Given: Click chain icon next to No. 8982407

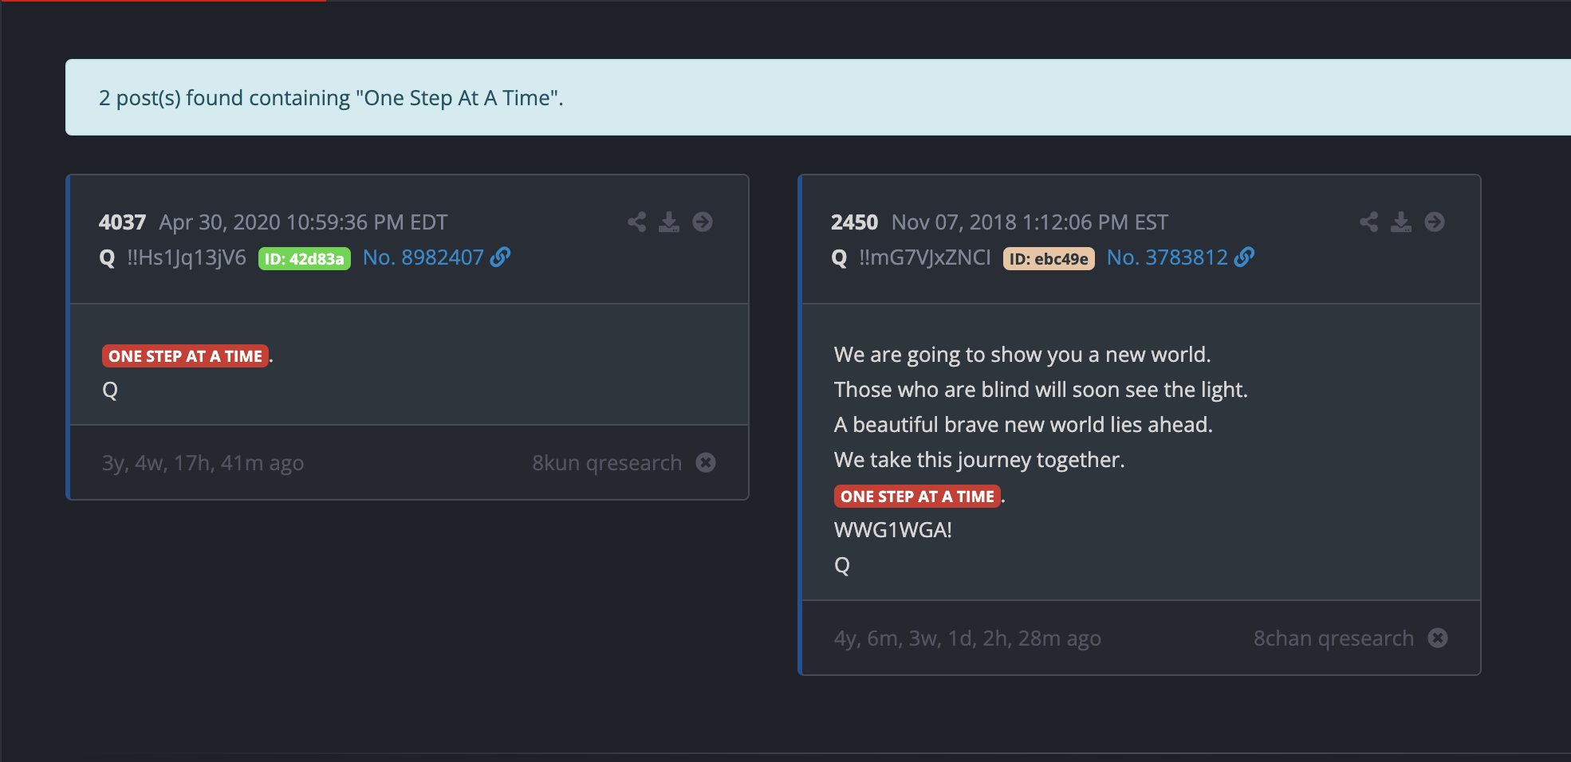Looking at the screenshot, I should [x=501, y=257].
